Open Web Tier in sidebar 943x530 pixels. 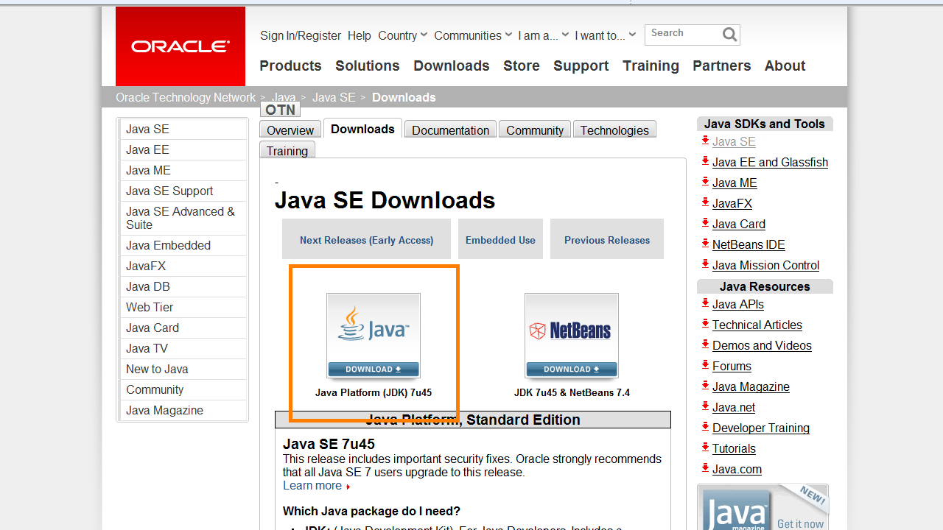tap(183, 307)
